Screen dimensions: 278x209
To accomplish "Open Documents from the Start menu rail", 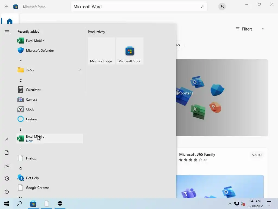I will pyautogui.click(x=7, y=152).
